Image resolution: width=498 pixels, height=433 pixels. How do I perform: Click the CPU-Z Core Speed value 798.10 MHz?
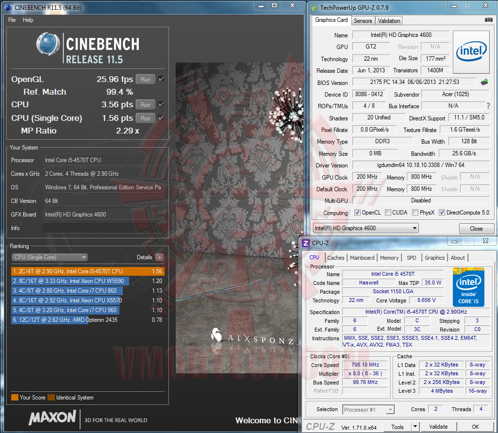click(365, 365)
